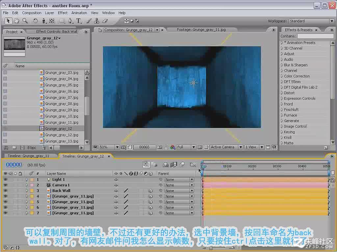Expand the Back Wall layer properties
Image resolution: width=337 pixels, height=252 pixels.
(27, 191)
